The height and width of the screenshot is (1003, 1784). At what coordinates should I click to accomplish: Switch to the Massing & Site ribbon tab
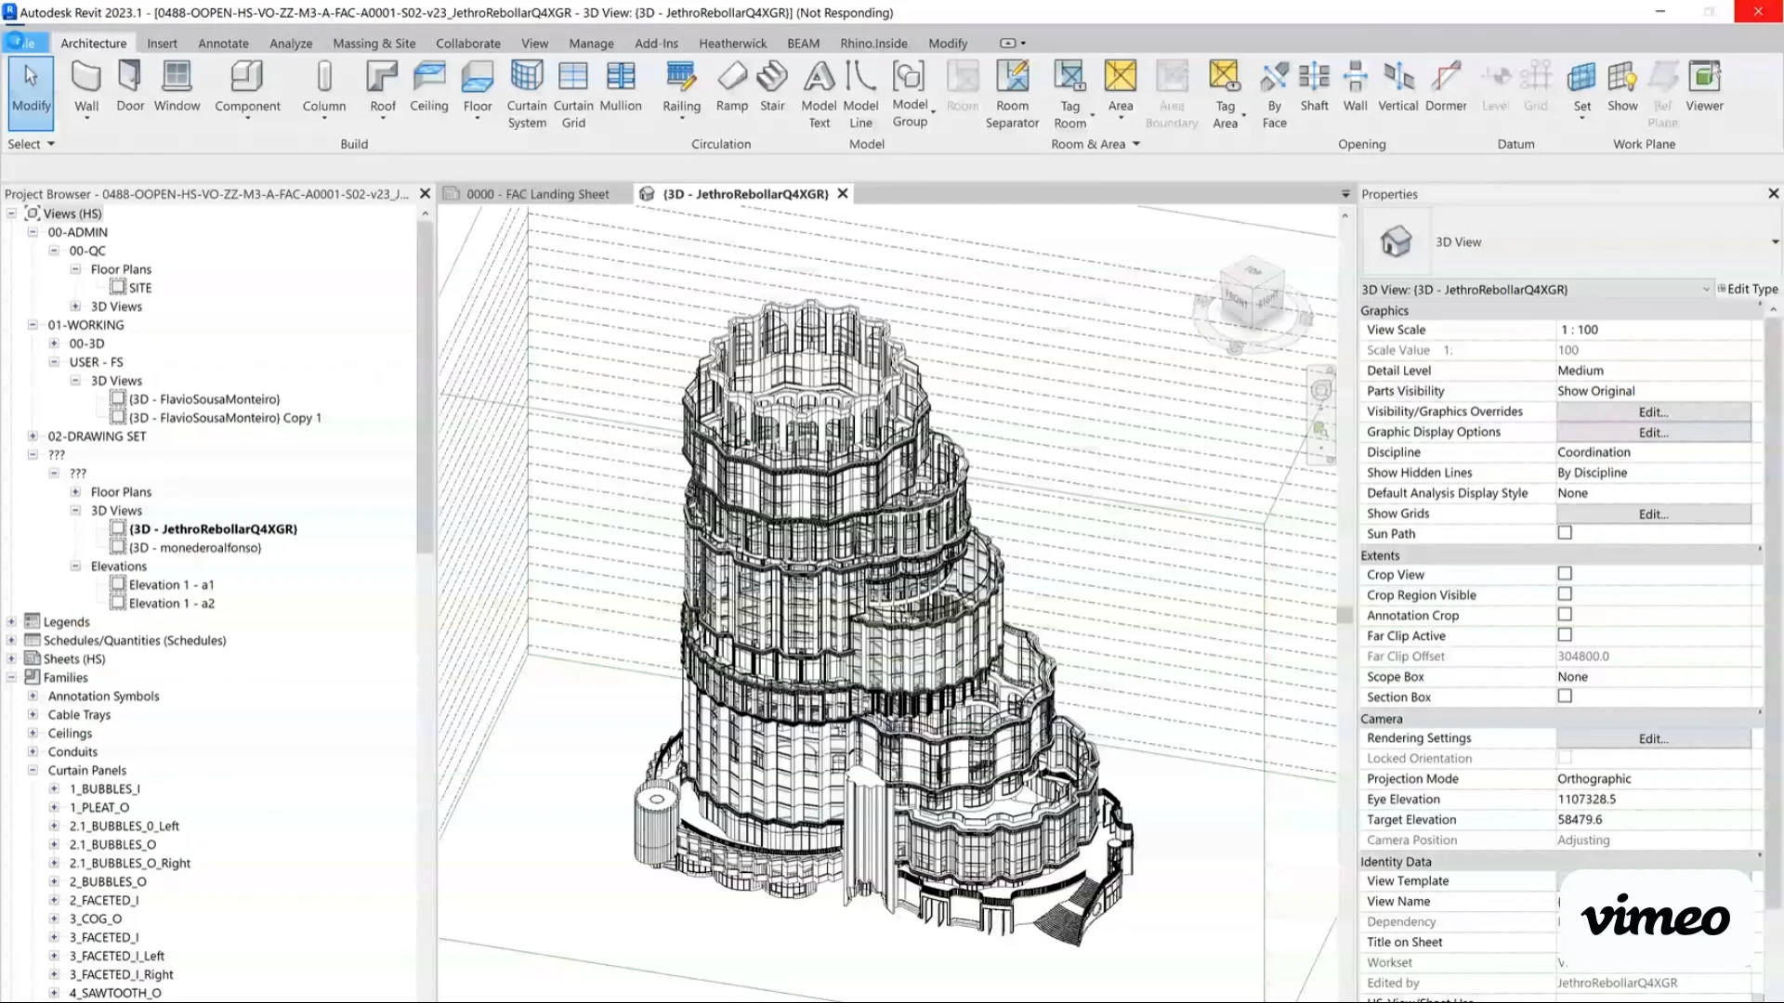(374, 43)
